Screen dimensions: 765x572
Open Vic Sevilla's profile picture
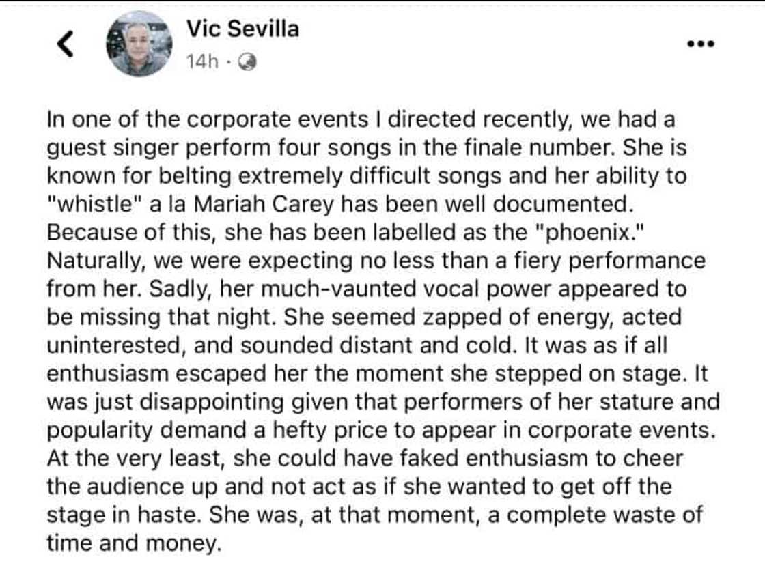click(139, 44)
